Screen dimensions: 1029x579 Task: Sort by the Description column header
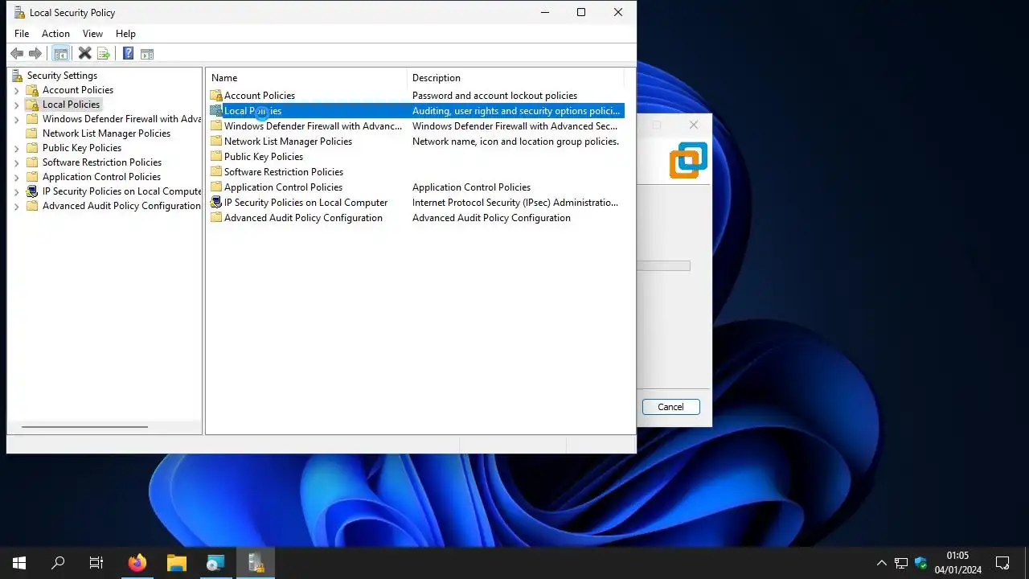[515, 78]
